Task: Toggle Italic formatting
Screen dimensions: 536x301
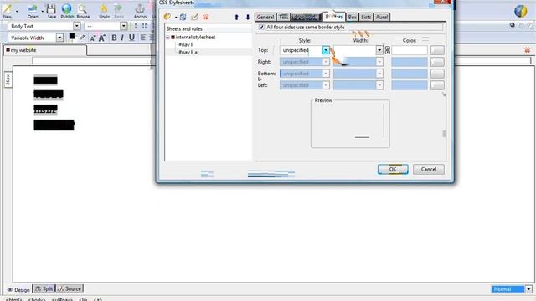Action: click(x=122, y=38)
